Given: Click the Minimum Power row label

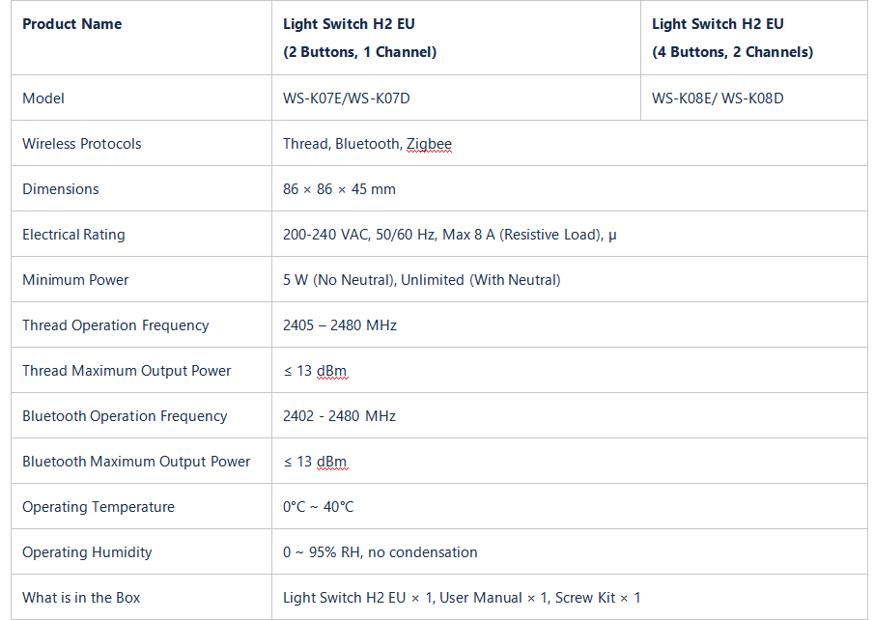Looking at the screenshot, I should (x=75, y=280).
